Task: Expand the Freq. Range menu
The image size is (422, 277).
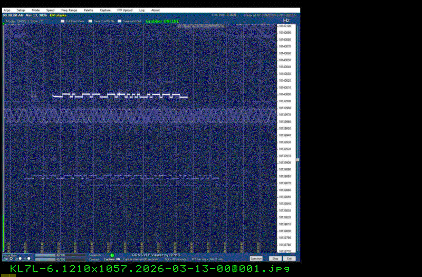Action: tap(69, 10)
